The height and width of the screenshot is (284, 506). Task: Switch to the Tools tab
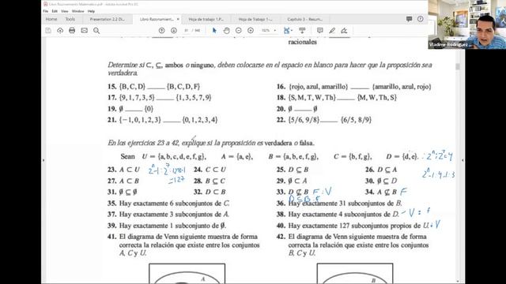pos(70,19)
